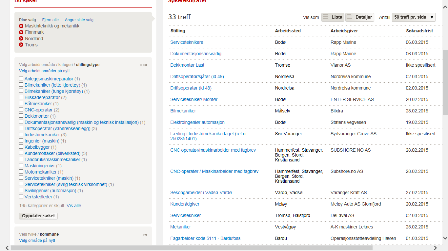This screenshot has width=448, height=251.
Task: Click the horizontal scrollbar left arrow
Action: [x=8, y=248]
